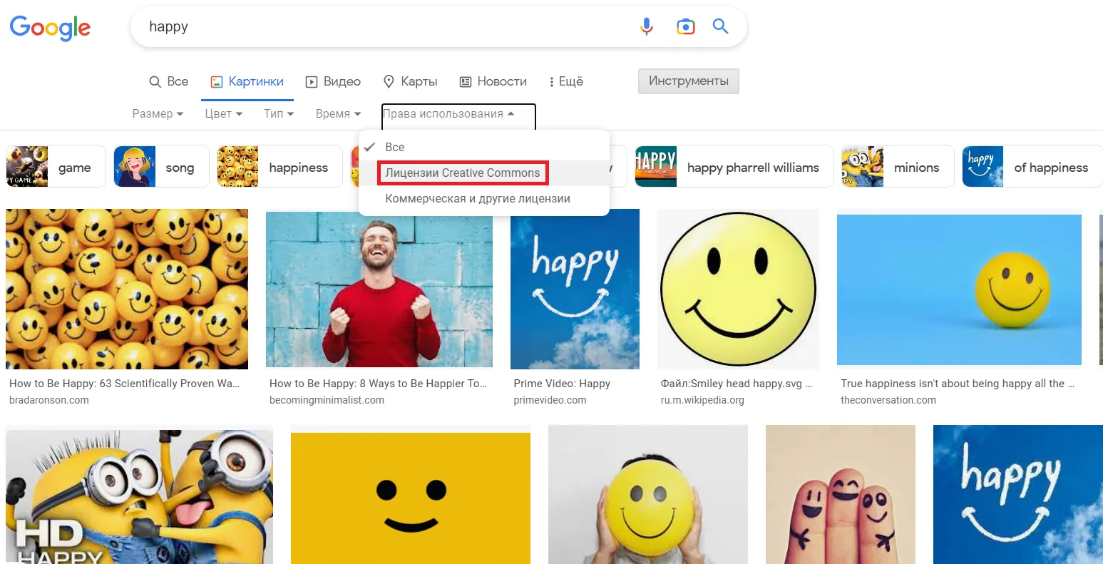Open the Видео tab
The image size is (1103, 564).
[x=333, y=81]
